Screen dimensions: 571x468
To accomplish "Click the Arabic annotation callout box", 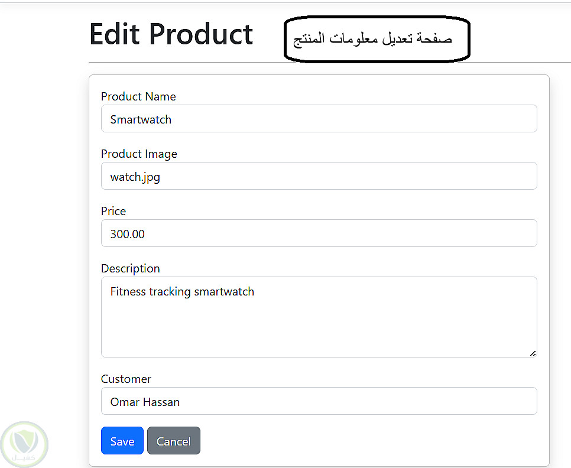I will (377, 40).
